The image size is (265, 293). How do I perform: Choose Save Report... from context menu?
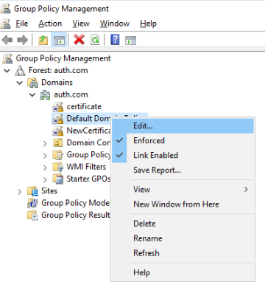pos(183,170)
